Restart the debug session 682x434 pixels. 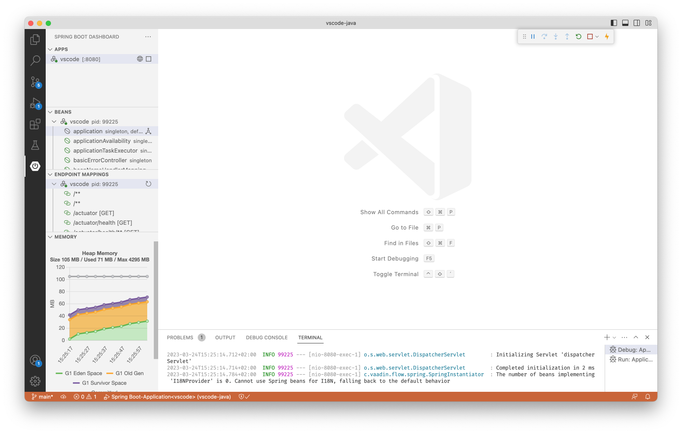pyautogui.click(x=578, y=36)
